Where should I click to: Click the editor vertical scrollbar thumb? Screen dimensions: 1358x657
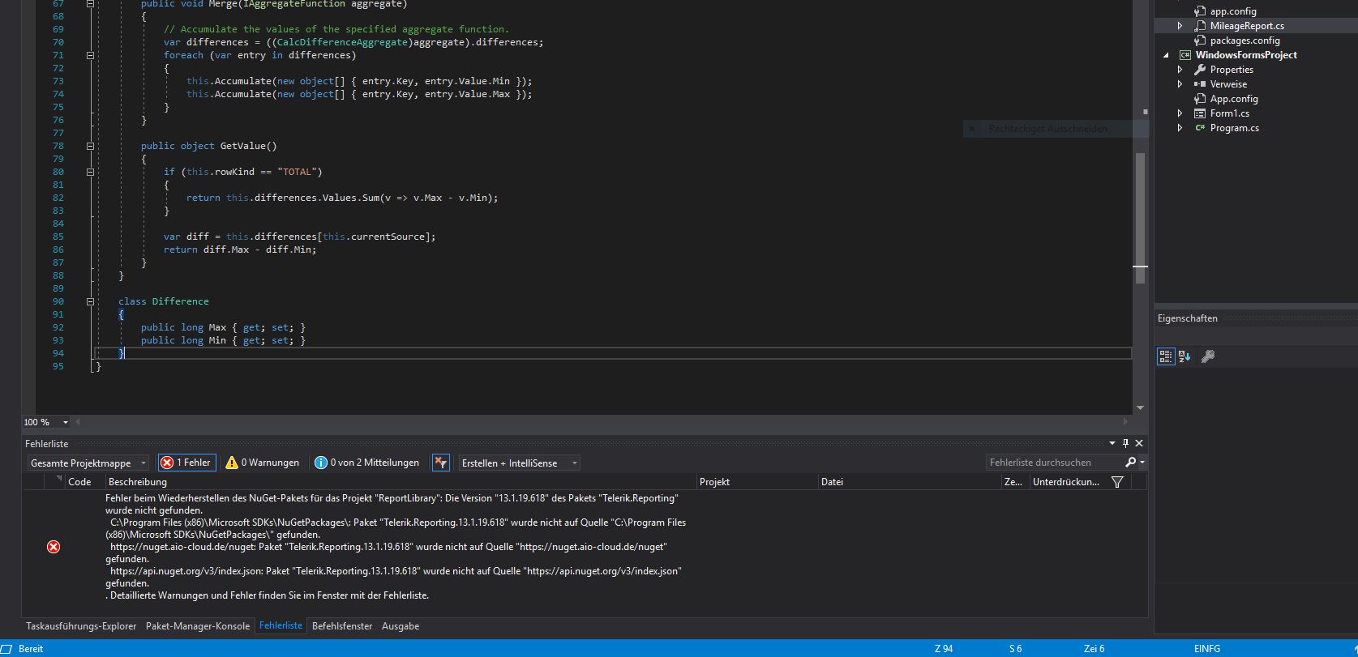(1140, 217)
